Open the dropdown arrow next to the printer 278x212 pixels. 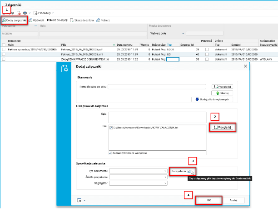pos(30,13)
